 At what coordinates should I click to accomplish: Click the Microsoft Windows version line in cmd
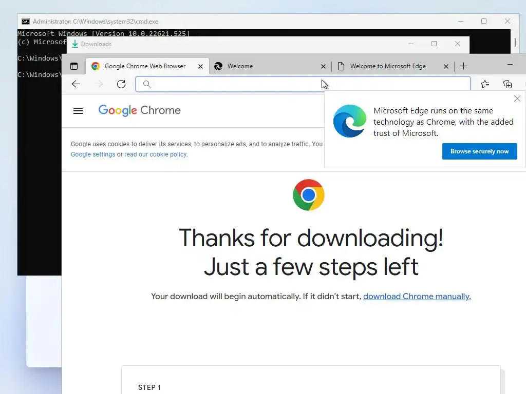tap(104, 33)
